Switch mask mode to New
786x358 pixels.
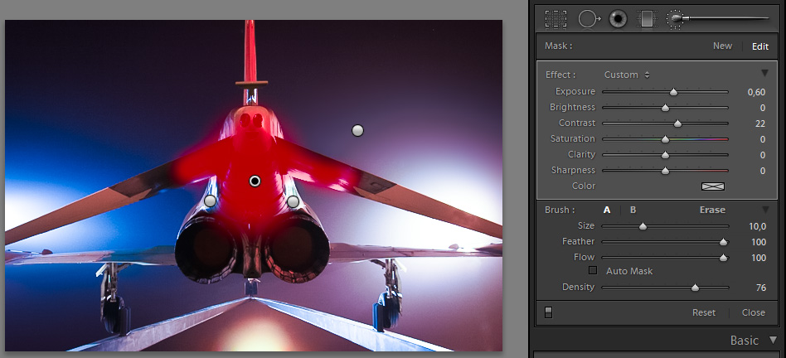click(722, 46)
